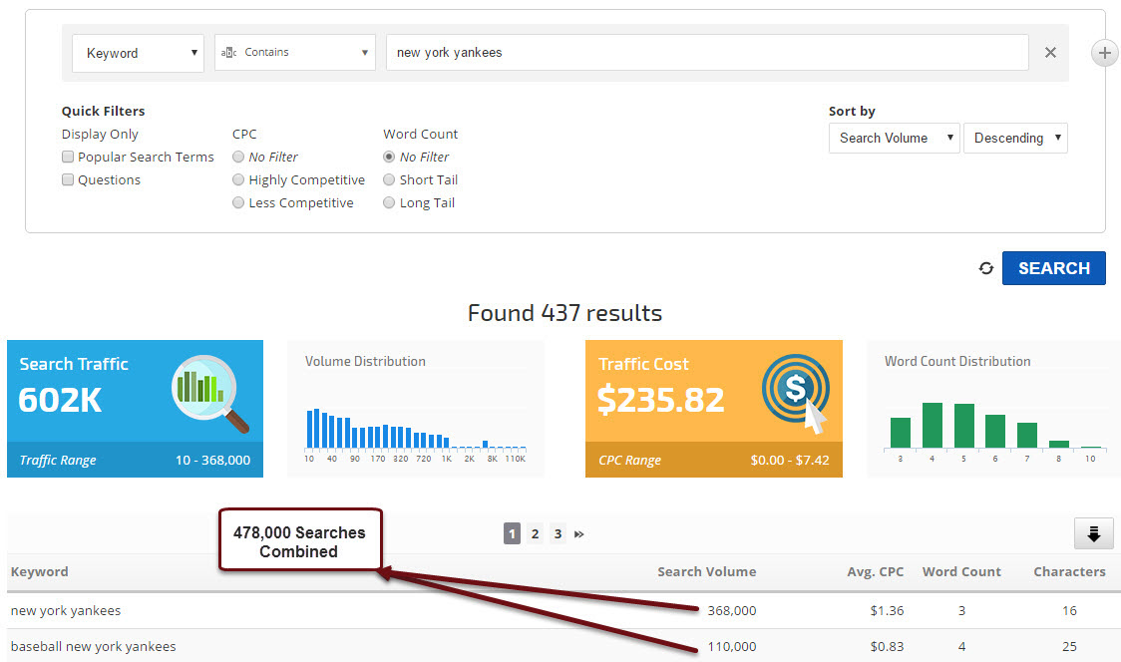Click the download arrow export button
Screen dimensions: 1121x662
(x=1093, y=534)
